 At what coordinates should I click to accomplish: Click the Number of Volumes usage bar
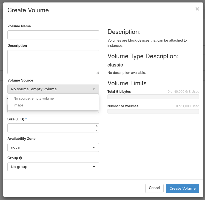click(x=153, y=111)
